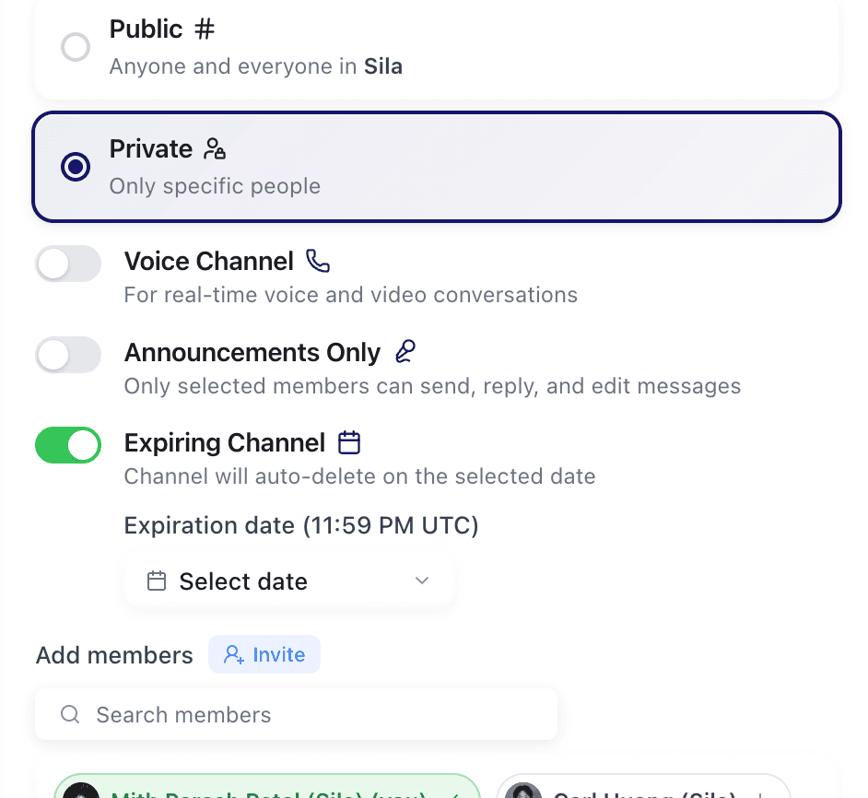
Task: Enable the Voice Channel toggle
Action: [68, 264]
